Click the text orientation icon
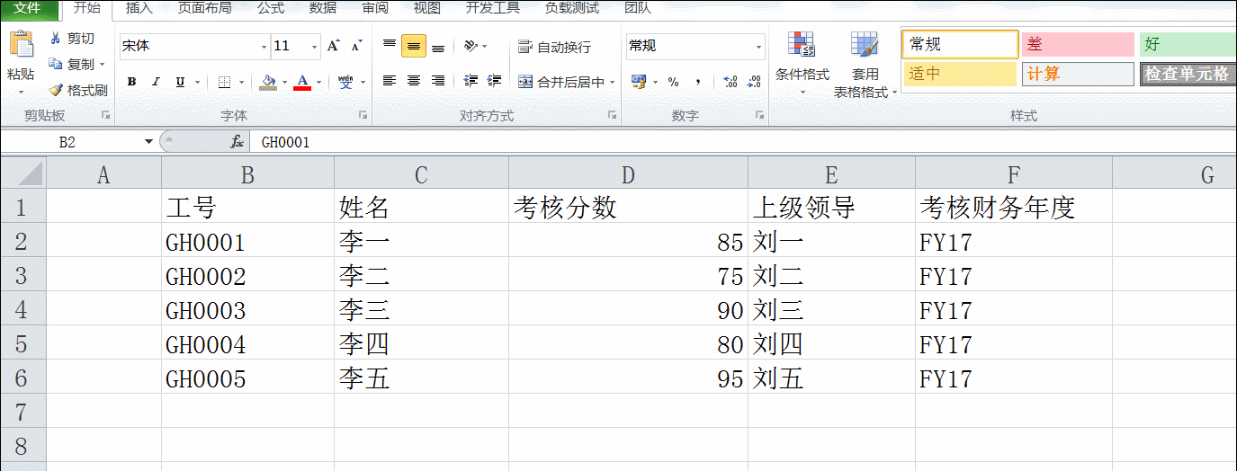 (x=471, y=46)
